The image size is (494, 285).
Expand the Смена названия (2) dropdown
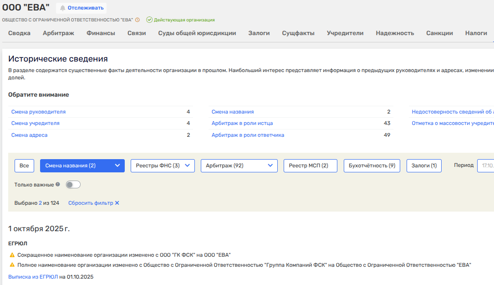(x=117, y=166)
